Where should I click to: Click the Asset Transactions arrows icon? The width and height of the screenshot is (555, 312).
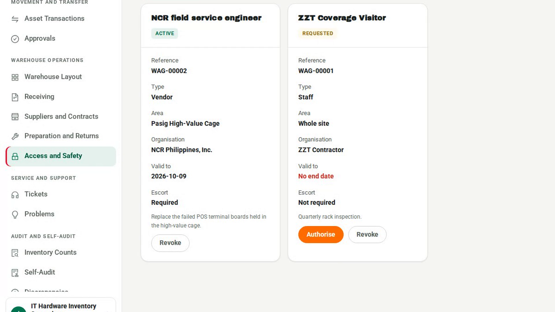pos(15,19)
